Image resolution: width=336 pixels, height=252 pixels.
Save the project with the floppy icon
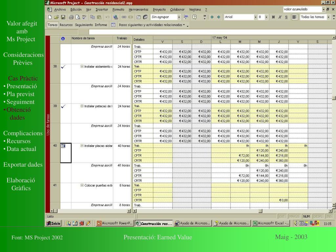tap(63, 17)
